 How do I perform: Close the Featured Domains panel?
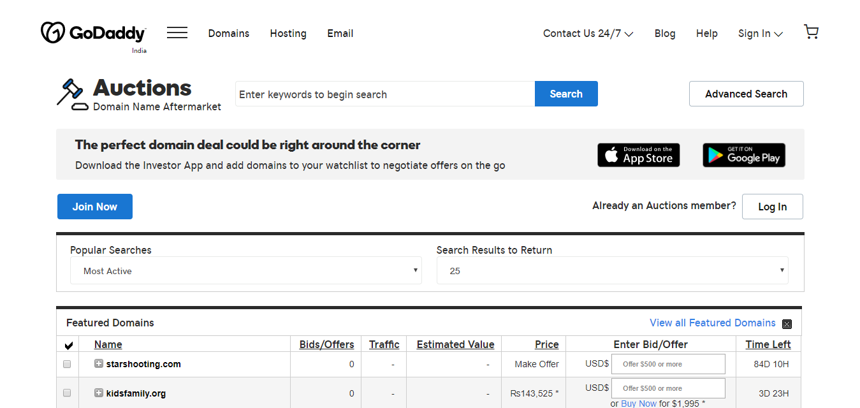pos(787,324)
